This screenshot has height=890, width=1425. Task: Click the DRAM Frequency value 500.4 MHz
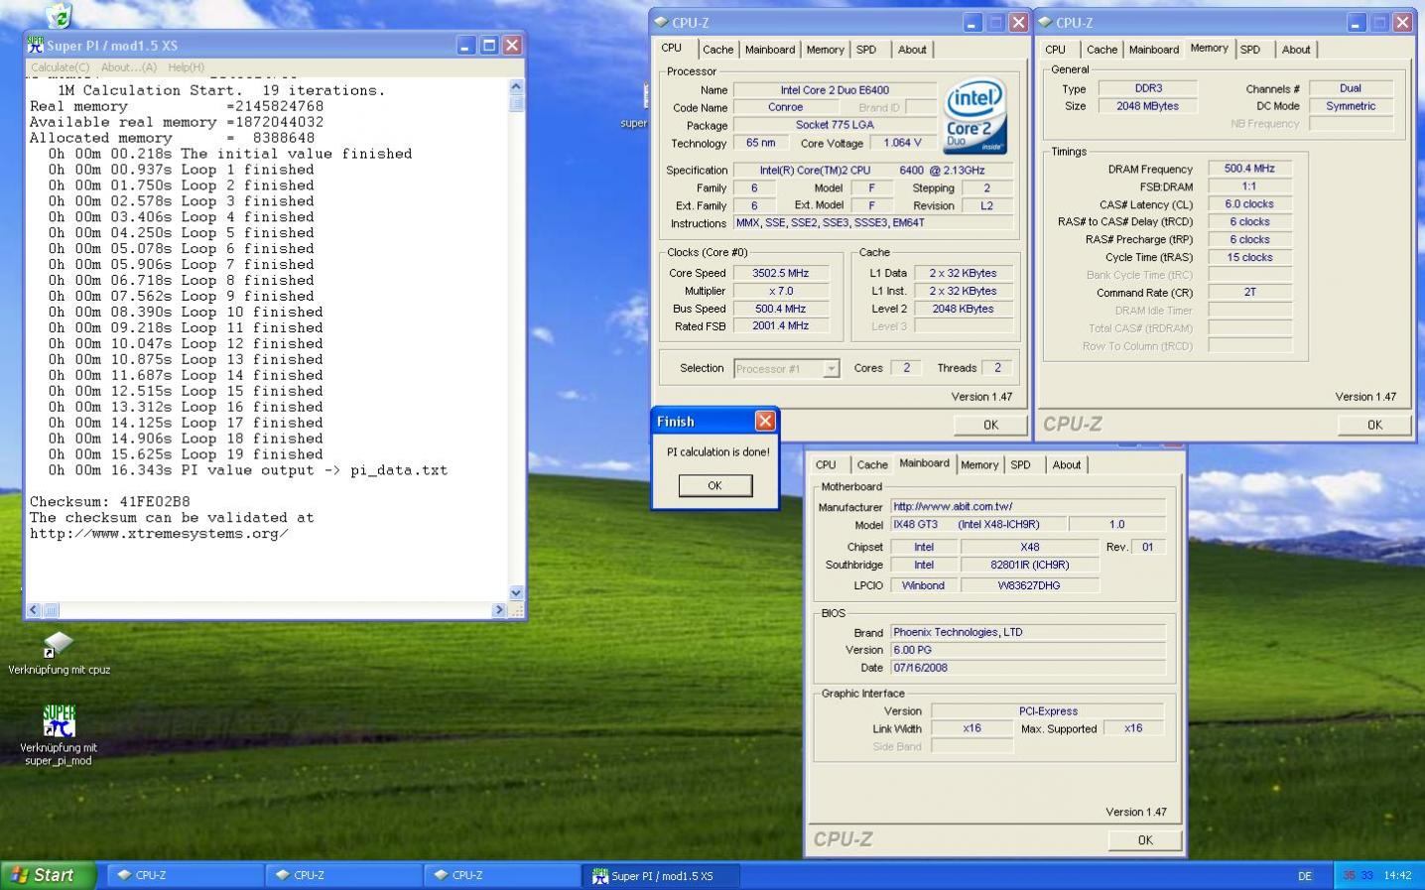pos(1249,169)
